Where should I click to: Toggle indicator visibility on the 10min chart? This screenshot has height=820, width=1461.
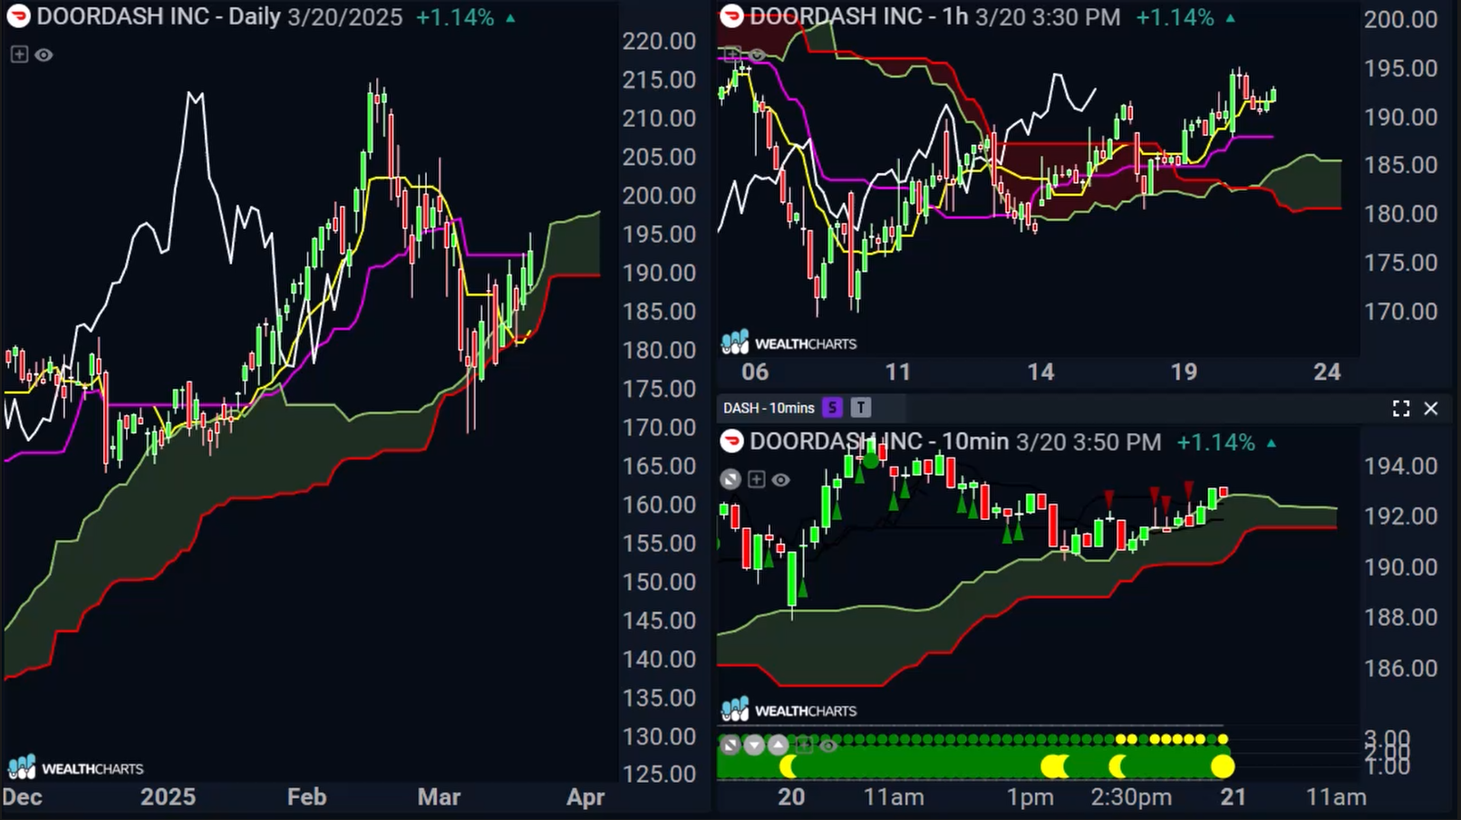(780, 480)
